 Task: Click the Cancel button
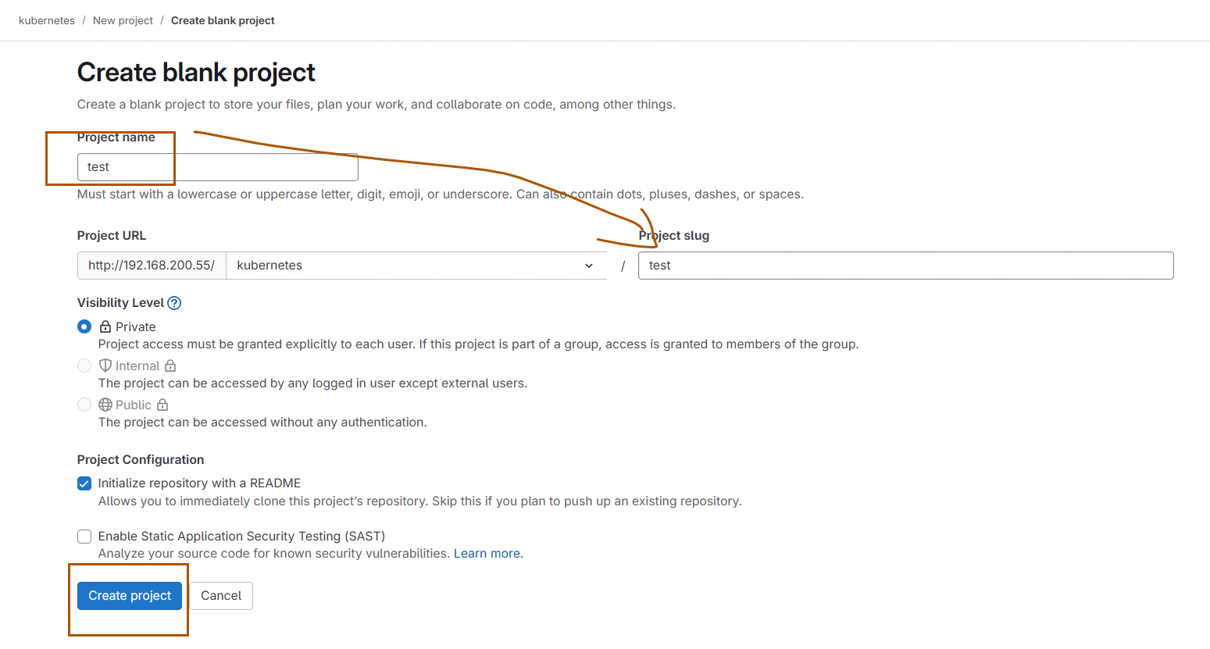coord(221,596)
